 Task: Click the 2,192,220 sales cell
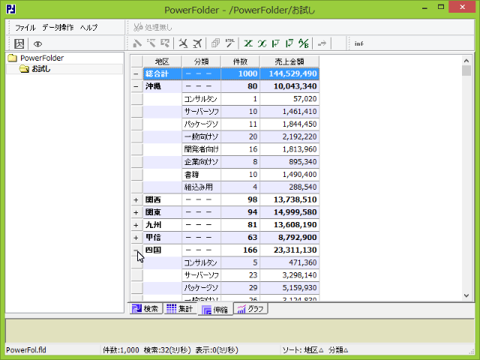click(x=289, y=136)
